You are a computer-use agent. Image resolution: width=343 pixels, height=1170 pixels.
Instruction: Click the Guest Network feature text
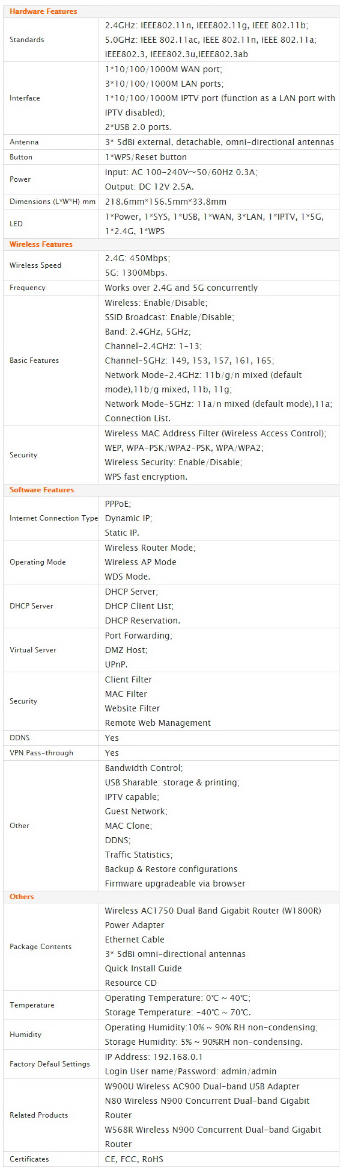136,811
